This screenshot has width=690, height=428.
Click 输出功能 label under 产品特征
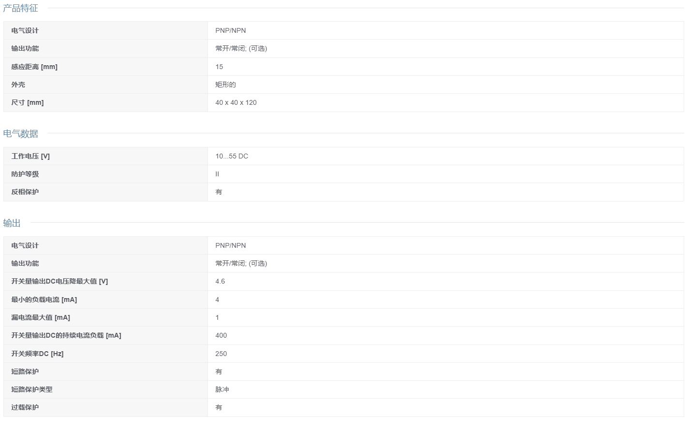click(x=25, y=48)
